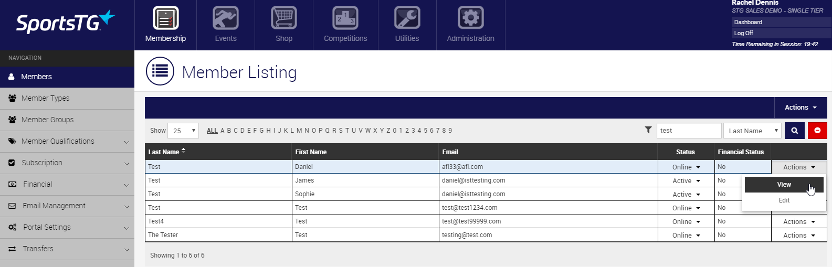Expand Subscription sidebar section
The width and height of the screenshot is (832, 267).
tap(67, 163)
